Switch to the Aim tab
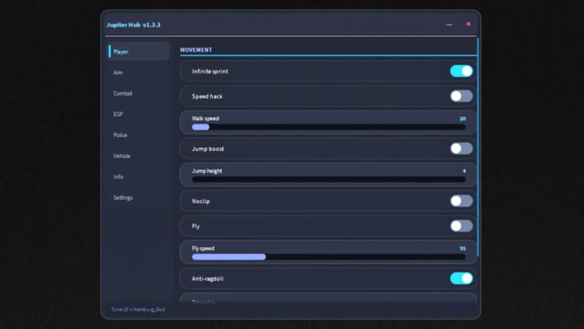 click(138, 72)
